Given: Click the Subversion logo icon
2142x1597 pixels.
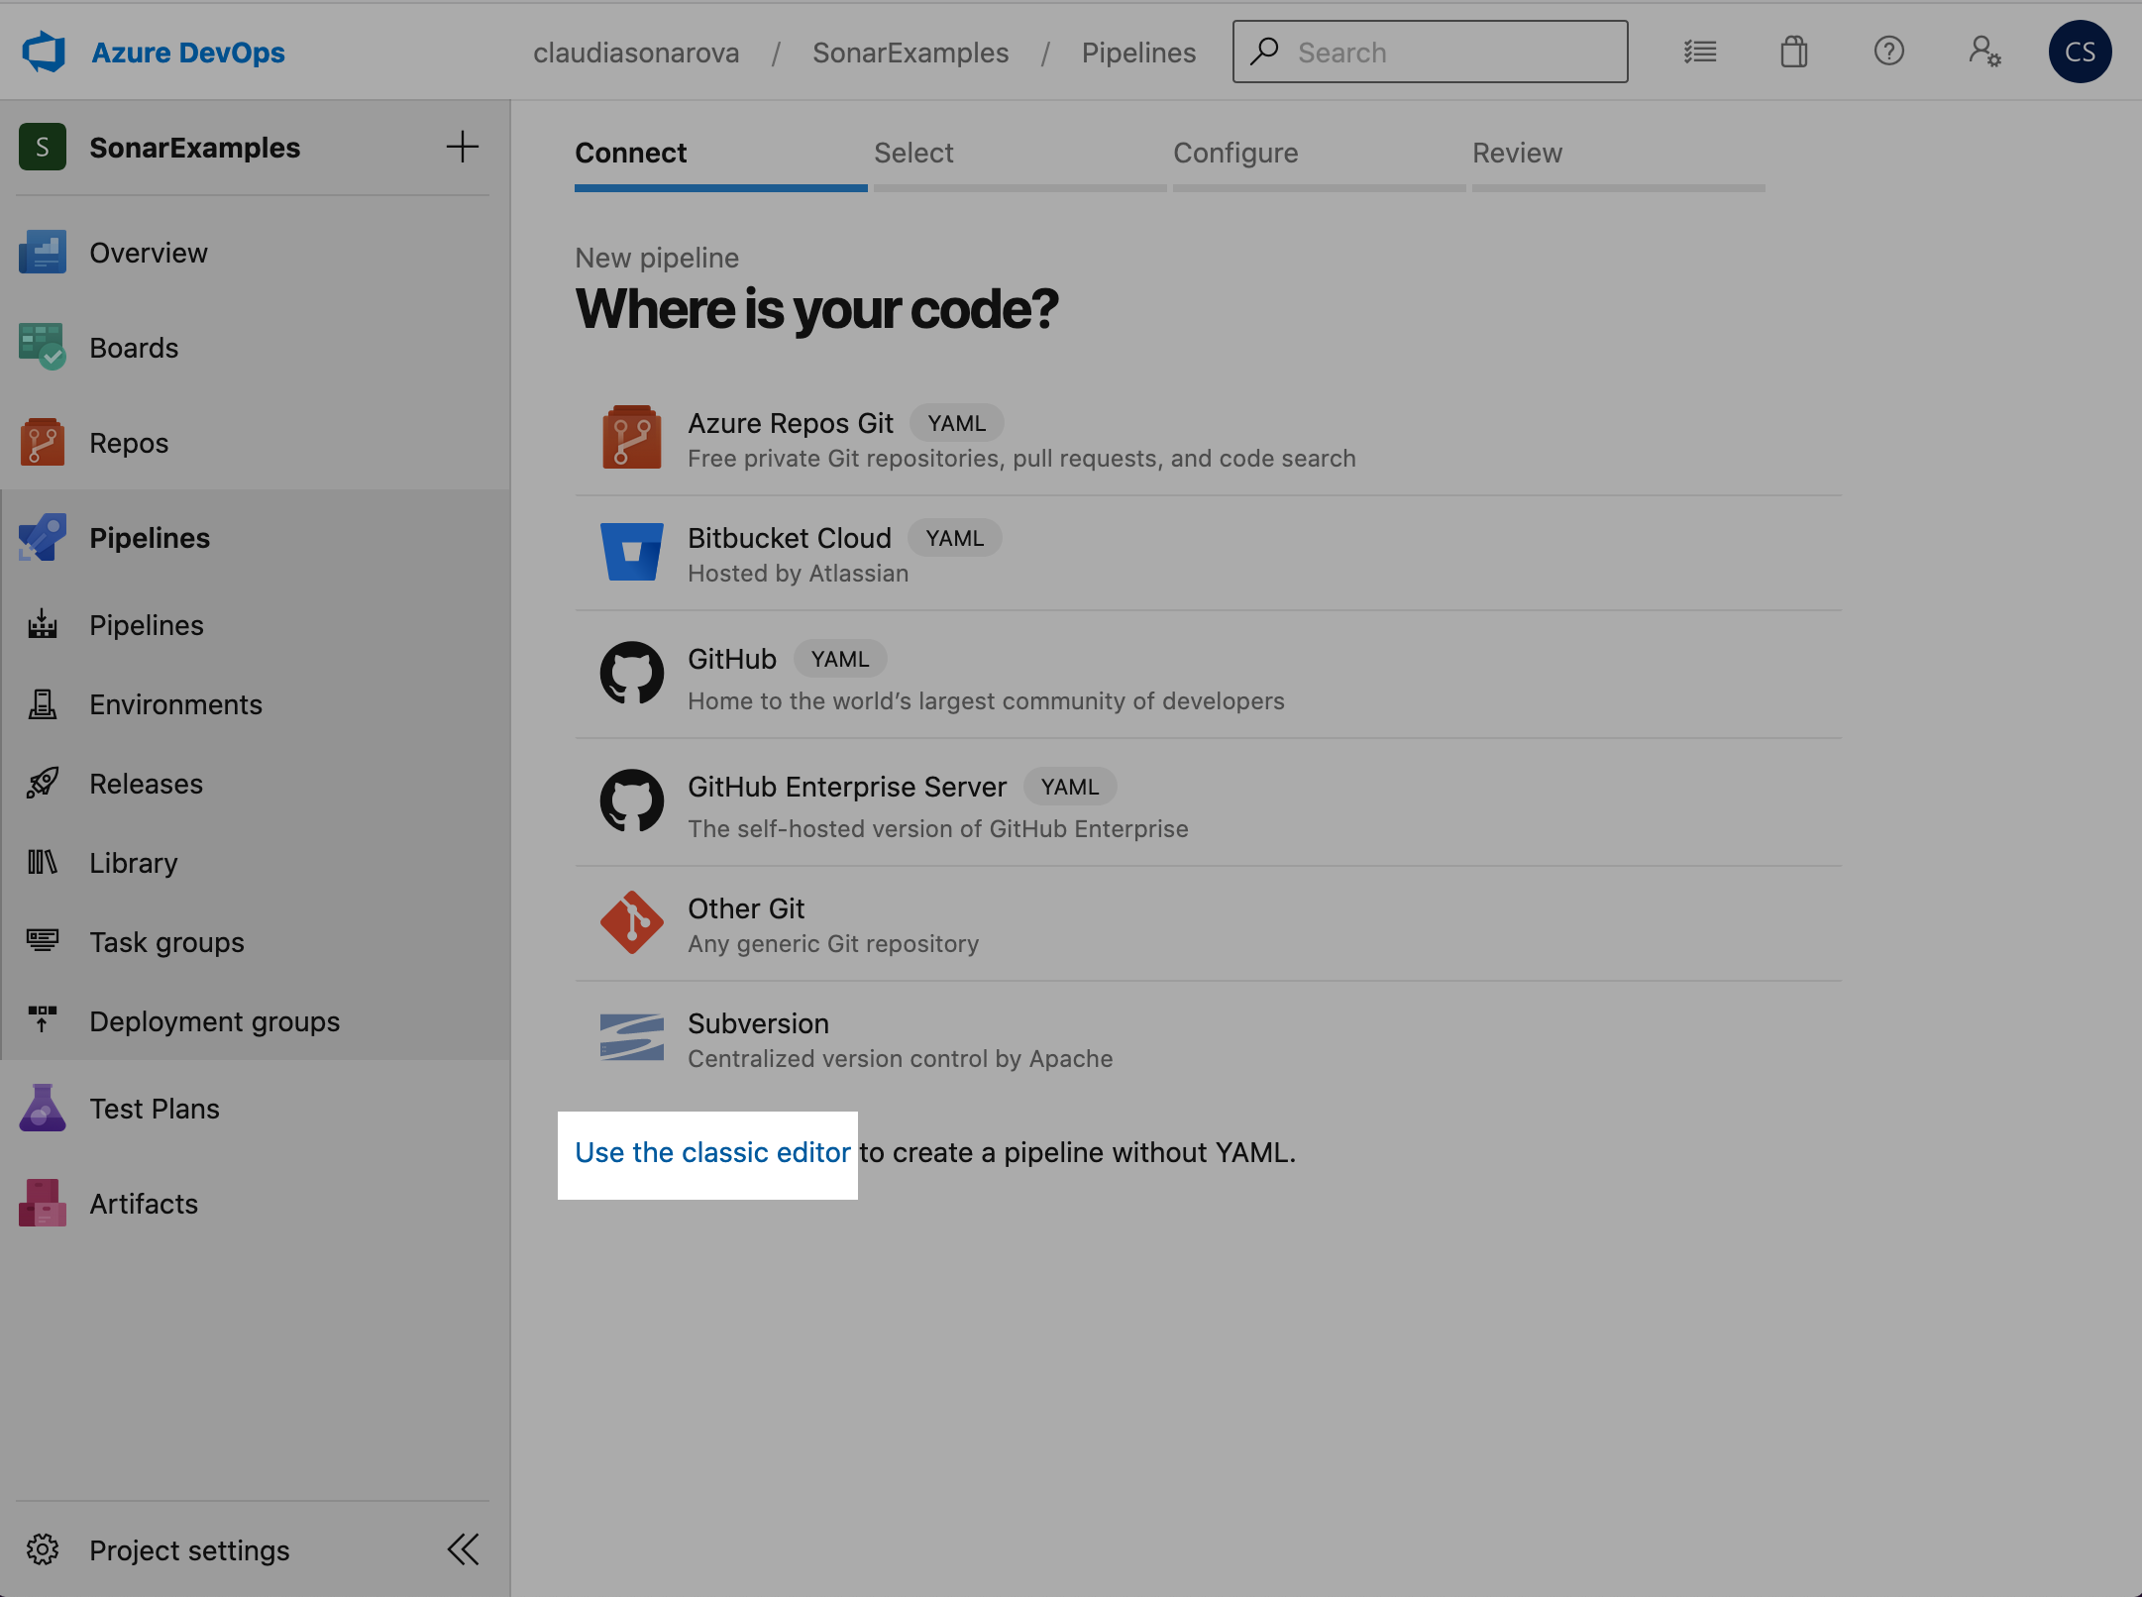Looking at the screenshot, I should pyautogui.click(x=632, y=1037).
